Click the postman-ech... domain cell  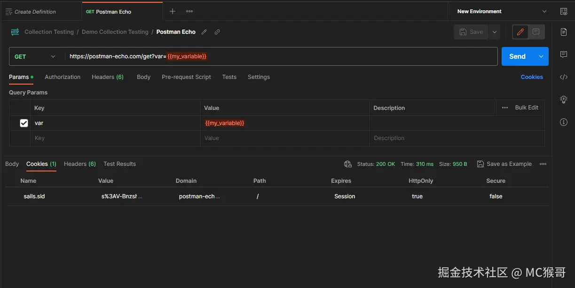[199, 196]
